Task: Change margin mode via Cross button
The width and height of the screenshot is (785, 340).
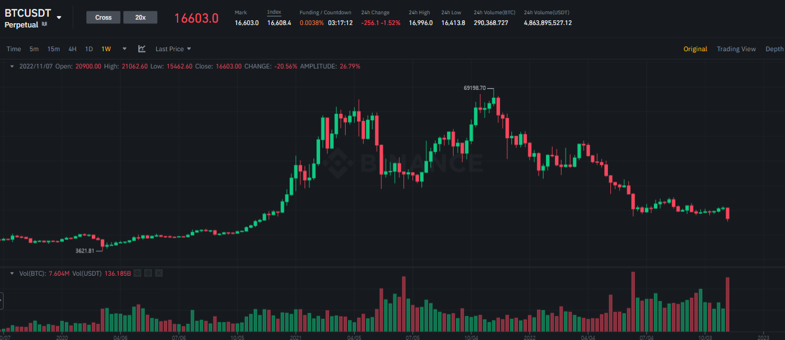Action: click(x=104, y=17)
